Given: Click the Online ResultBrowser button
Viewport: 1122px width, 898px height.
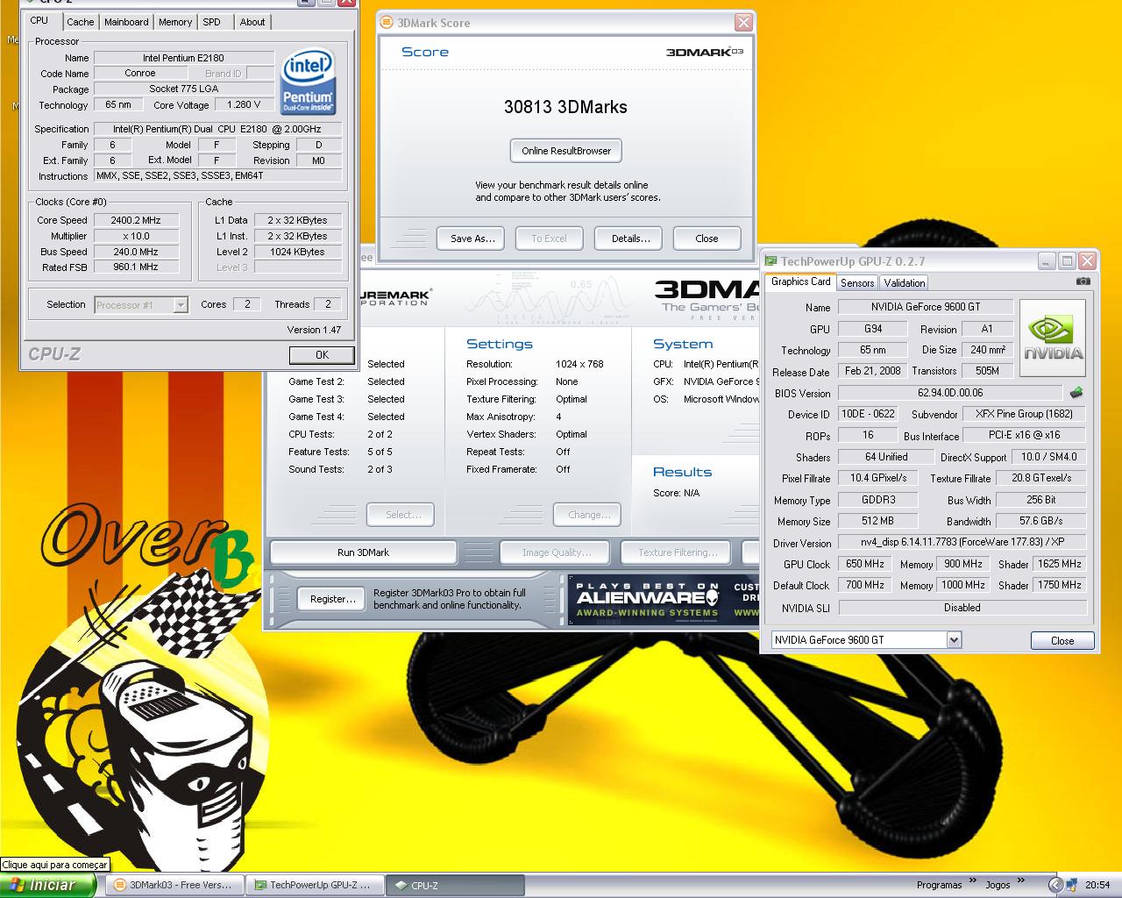Looking at the screenshot, I should click(x=566, y=151).
